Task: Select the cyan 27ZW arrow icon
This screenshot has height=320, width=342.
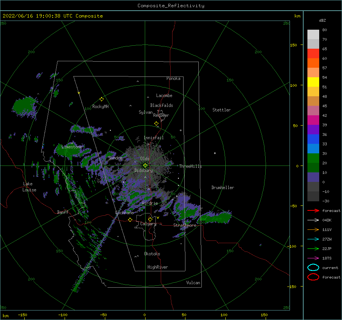Action: [x=313, y=239]
